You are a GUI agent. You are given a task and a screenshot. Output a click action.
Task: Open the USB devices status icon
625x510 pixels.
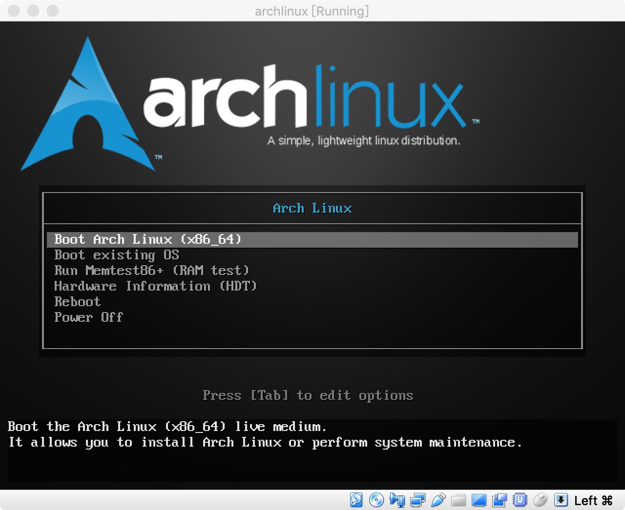coord(438,500)
